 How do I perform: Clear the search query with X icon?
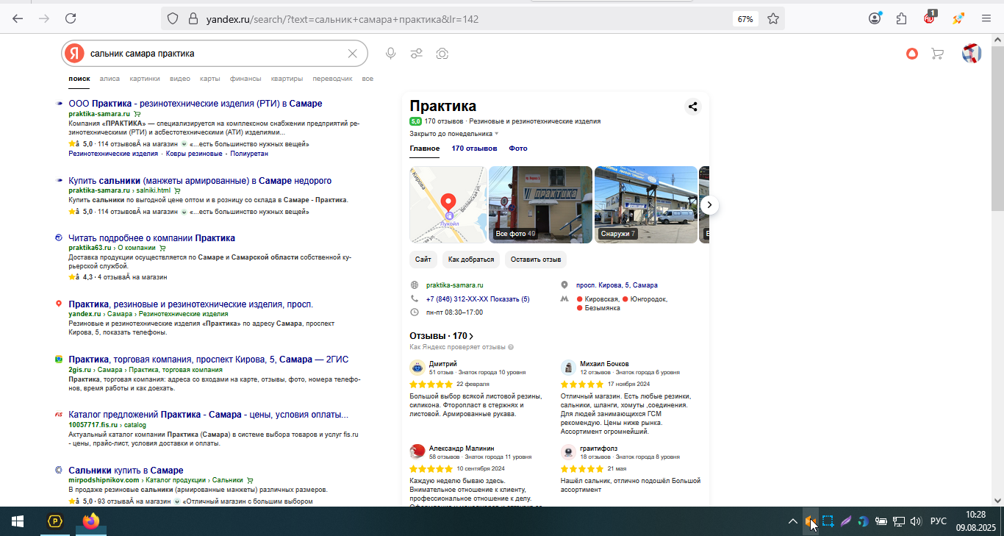tap(352, 54)
